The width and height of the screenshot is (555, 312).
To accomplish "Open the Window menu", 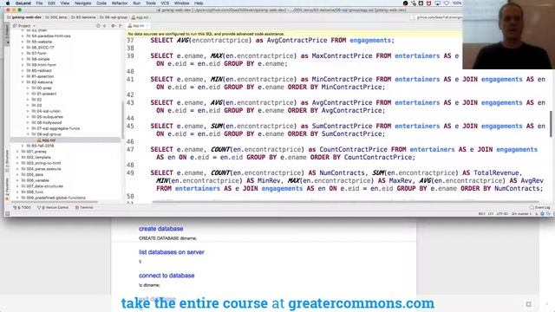I will pos(181,3).
